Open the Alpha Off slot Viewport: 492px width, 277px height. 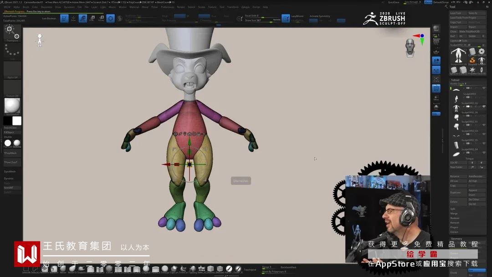tap(12, 70)
